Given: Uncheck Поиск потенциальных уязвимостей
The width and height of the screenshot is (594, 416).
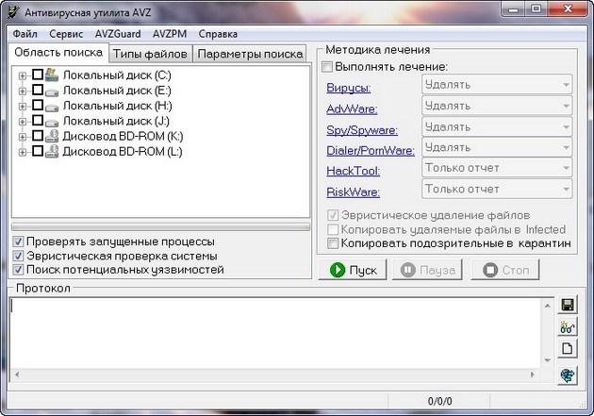Looking at the screenshot, I should pyautogui.click(x=18, y=270).
